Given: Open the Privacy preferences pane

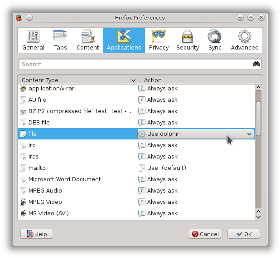Looking at the screenshot, I should click(159, 40).
